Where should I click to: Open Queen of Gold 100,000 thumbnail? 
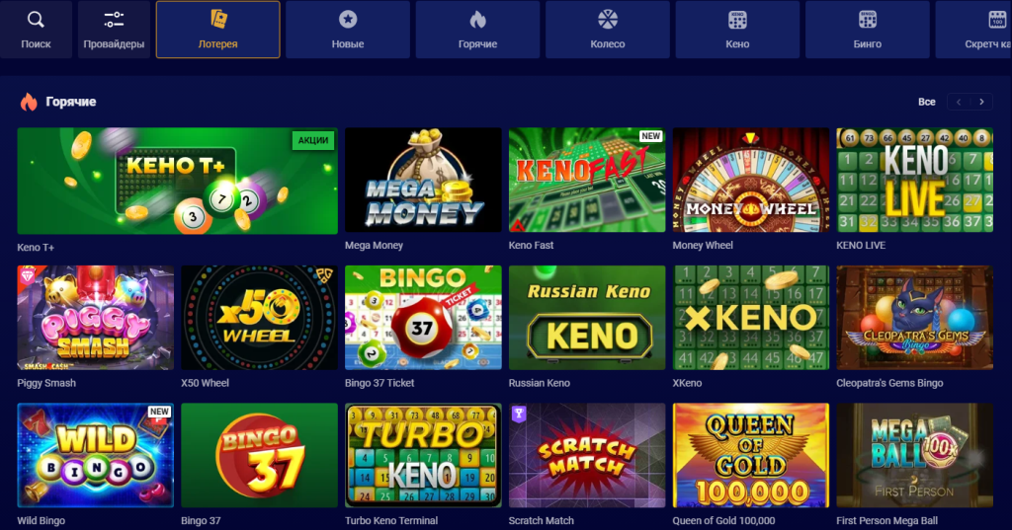pos(751,456)
